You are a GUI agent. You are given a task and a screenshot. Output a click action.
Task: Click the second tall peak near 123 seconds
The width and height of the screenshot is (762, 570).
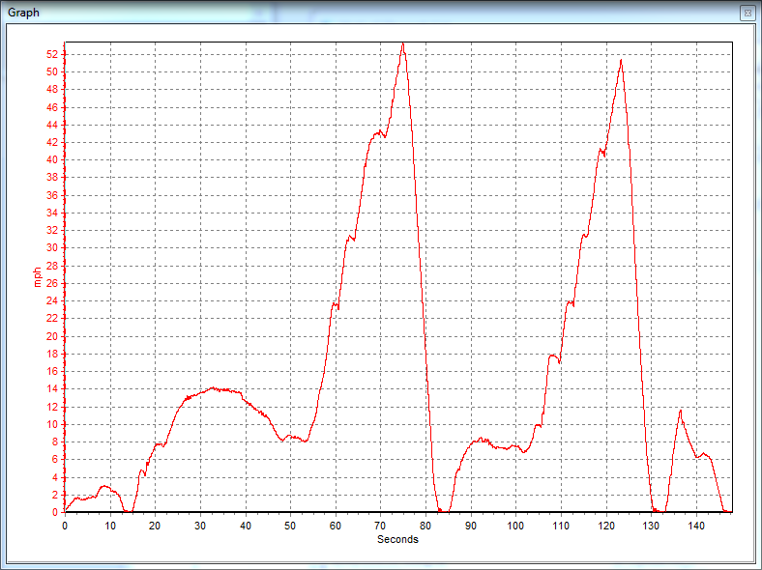(620, 61)
